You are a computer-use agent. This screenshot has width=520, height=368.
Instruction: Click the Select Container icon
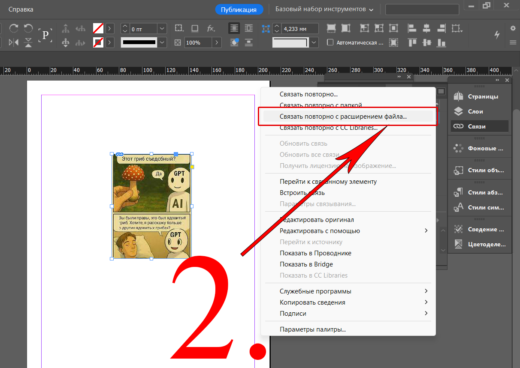[x=66, y=29]
